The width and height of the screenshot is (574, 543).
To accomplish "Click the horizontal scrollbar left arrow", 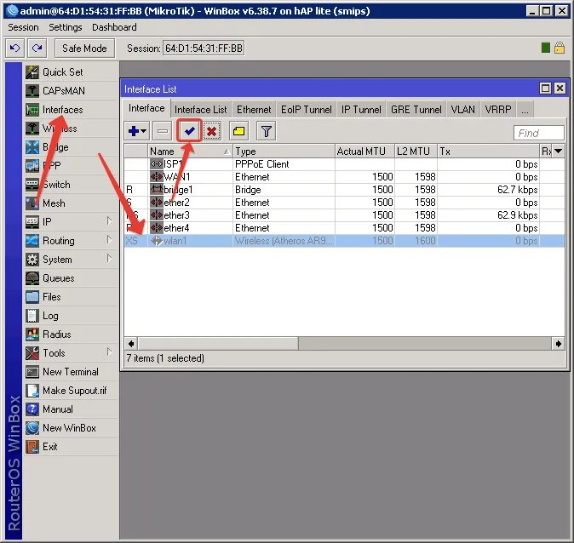I will (131, 344).
